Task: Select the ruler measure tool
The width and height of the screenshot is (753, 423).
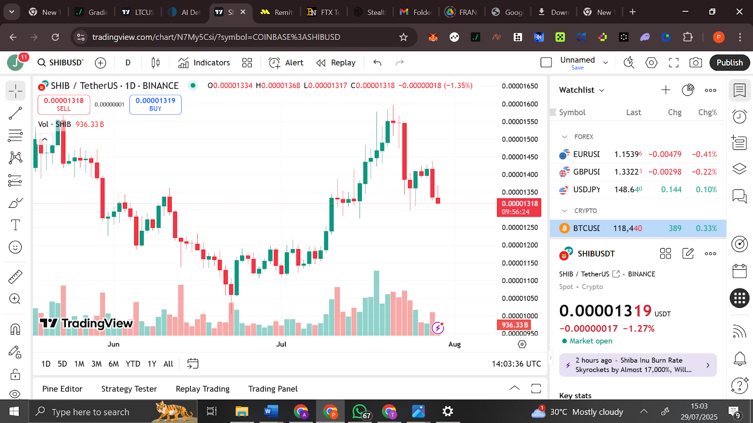Action: pos(16,277)
